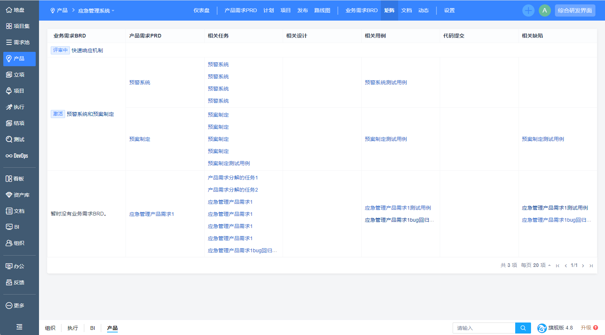Go to 需求池 demand pool in sidebar

click(x=18, y=42)
